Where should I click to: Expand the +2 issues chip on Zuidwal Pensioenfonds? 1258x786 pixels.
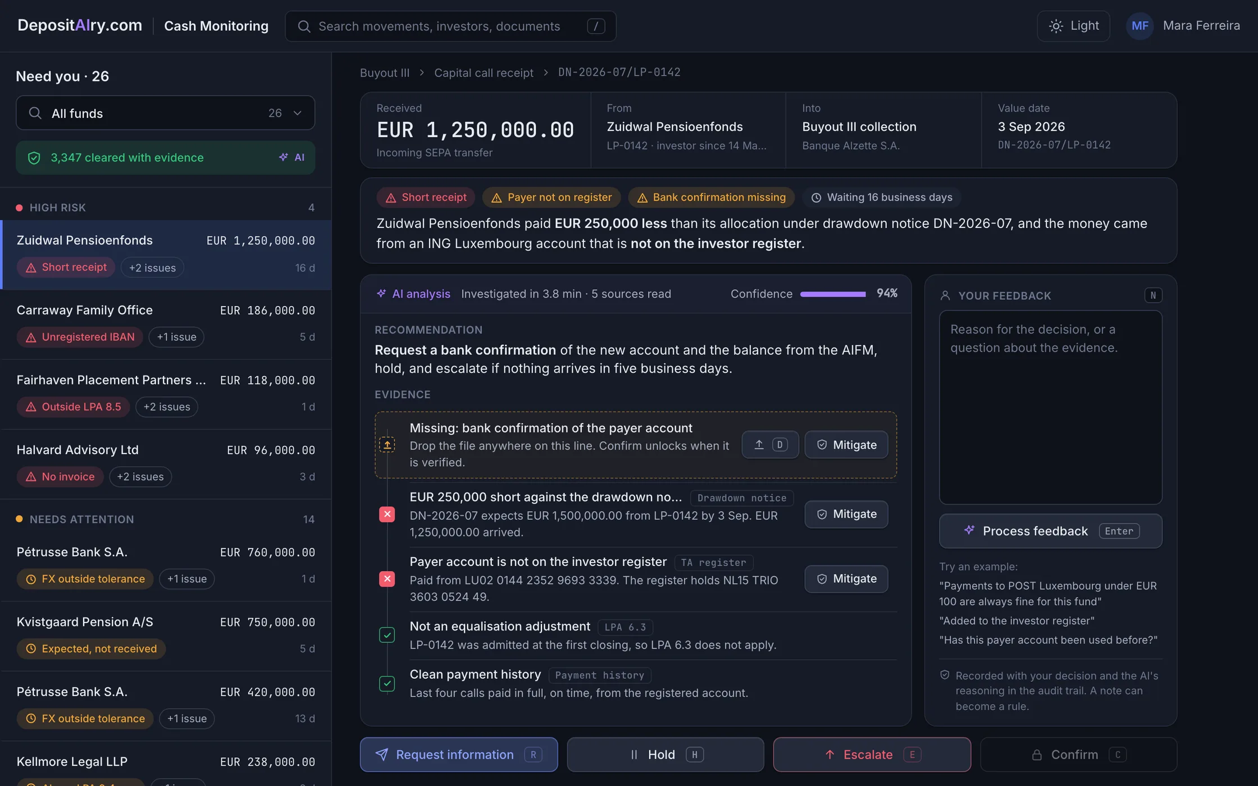[x=152, y=268]
